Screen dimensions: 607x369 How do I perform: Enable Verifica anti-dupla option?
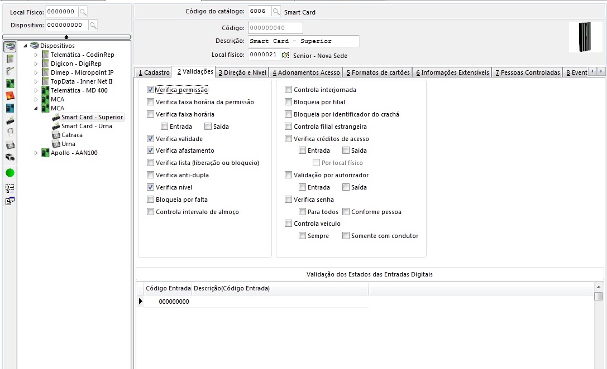150,175
